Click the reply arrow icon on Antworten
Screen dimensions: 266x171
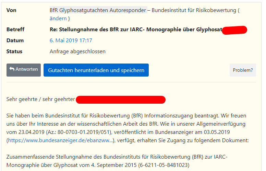click(12, 69)
